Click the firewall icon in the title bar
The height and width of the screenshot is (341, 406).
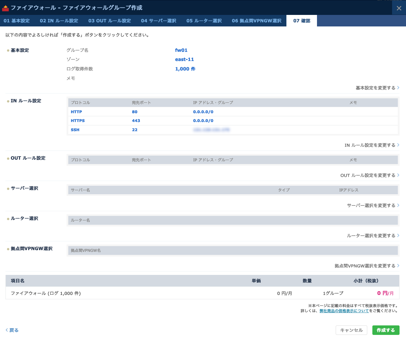coord(5,8)
